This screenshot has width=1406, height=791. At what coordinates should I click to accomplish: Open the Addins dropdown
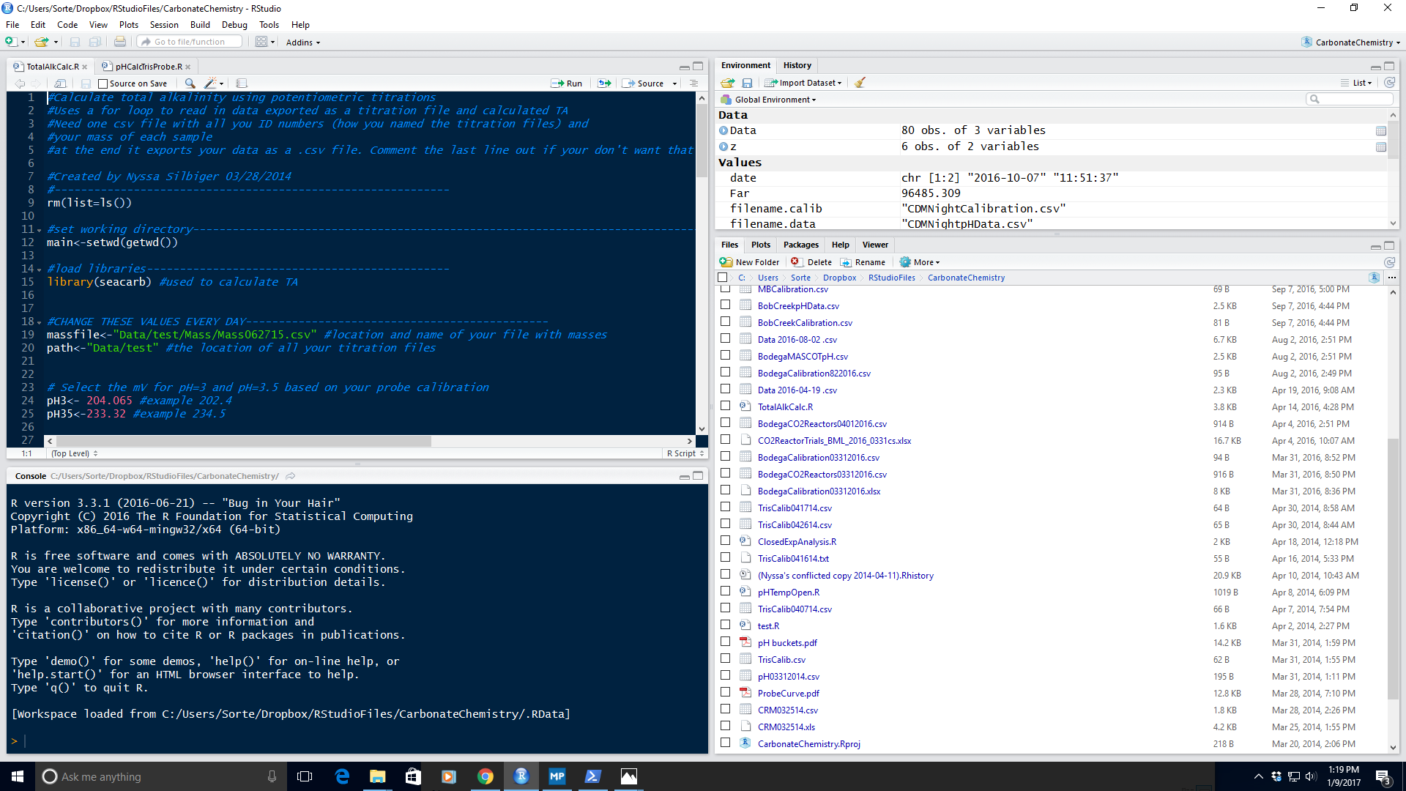coord(302,42)
